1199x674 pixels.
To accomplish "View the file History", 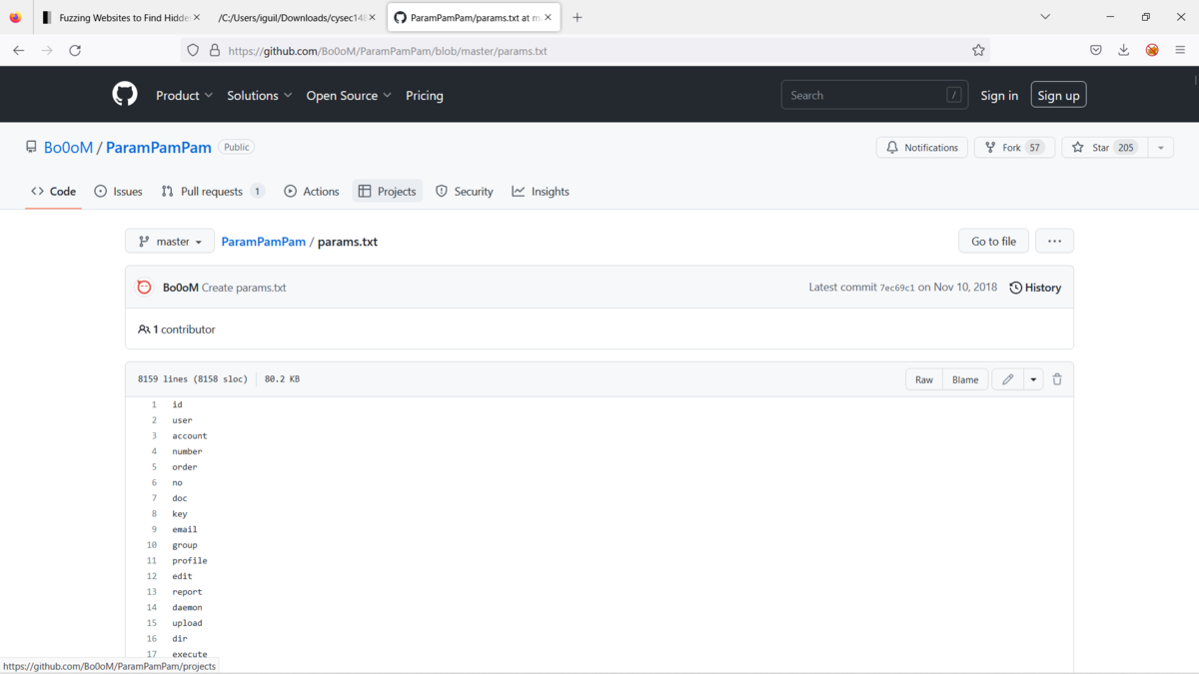I will 1035,288.
